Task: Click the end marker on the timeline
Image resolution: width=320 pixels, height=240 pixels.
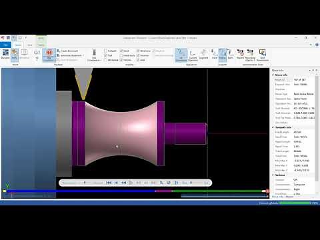Action: (267, 191)
